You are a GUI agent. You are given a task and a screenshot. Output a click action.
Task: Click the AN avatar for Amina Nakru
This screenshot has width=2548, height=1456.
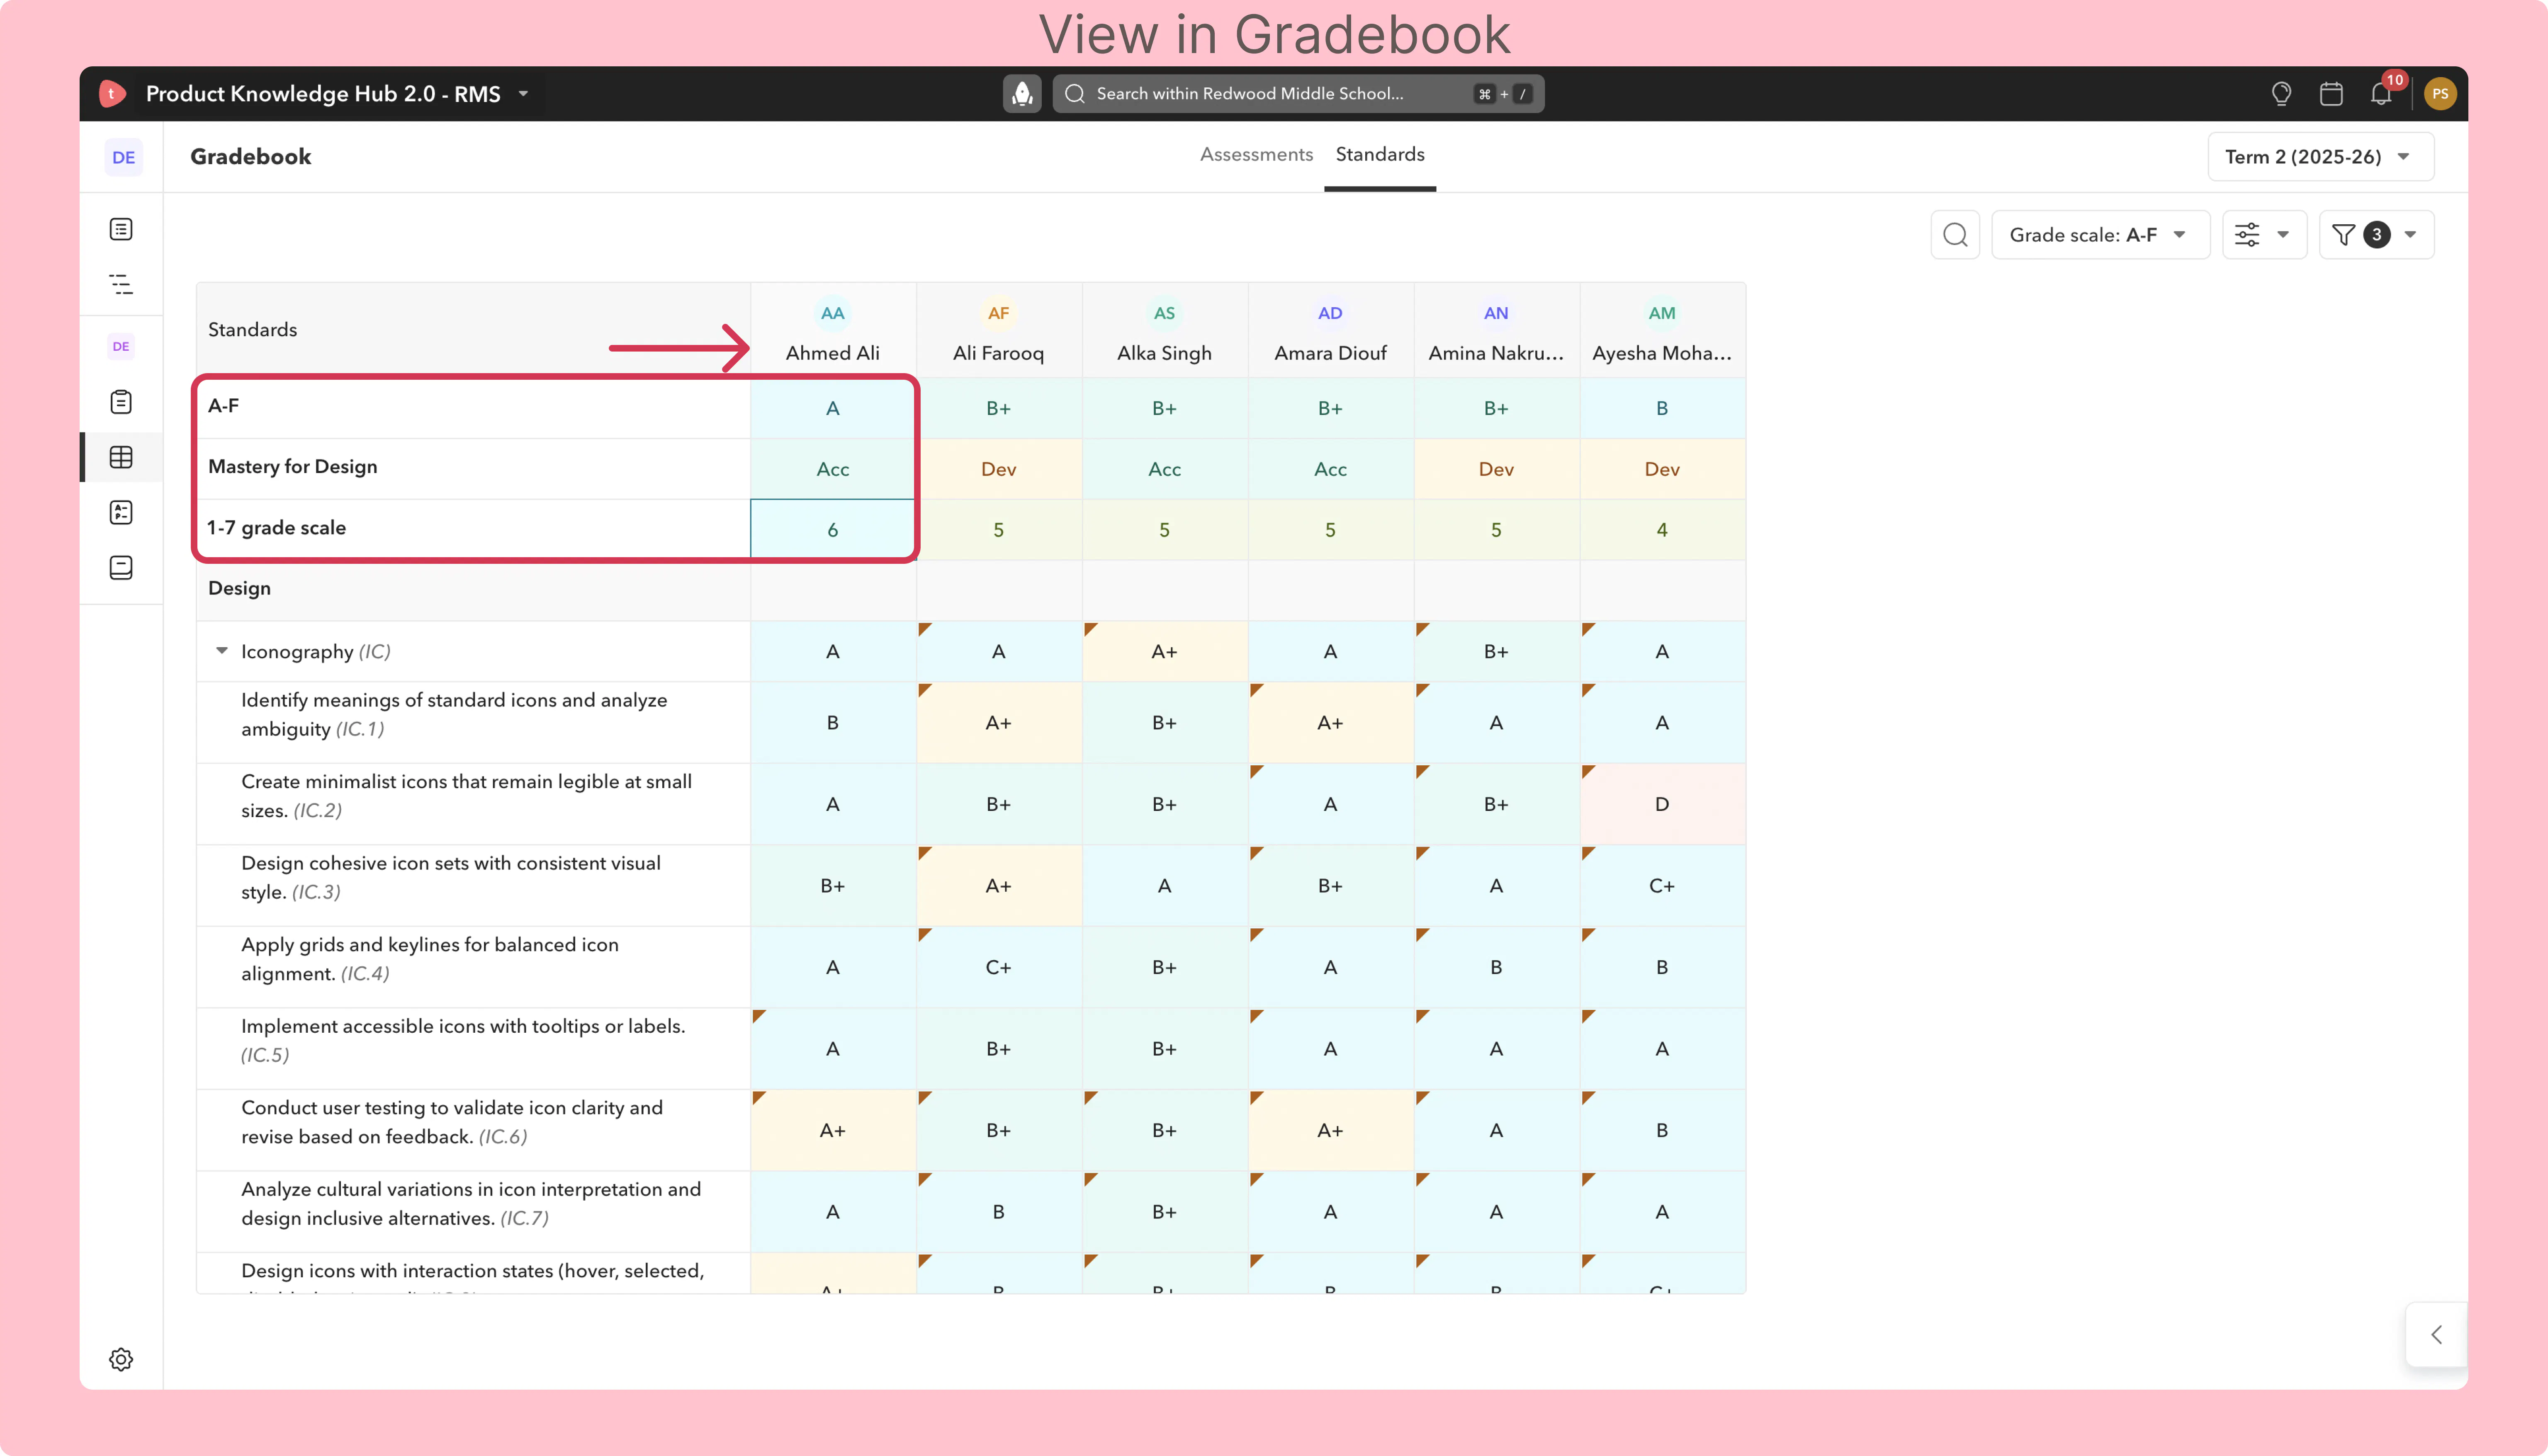(1496, 314)
